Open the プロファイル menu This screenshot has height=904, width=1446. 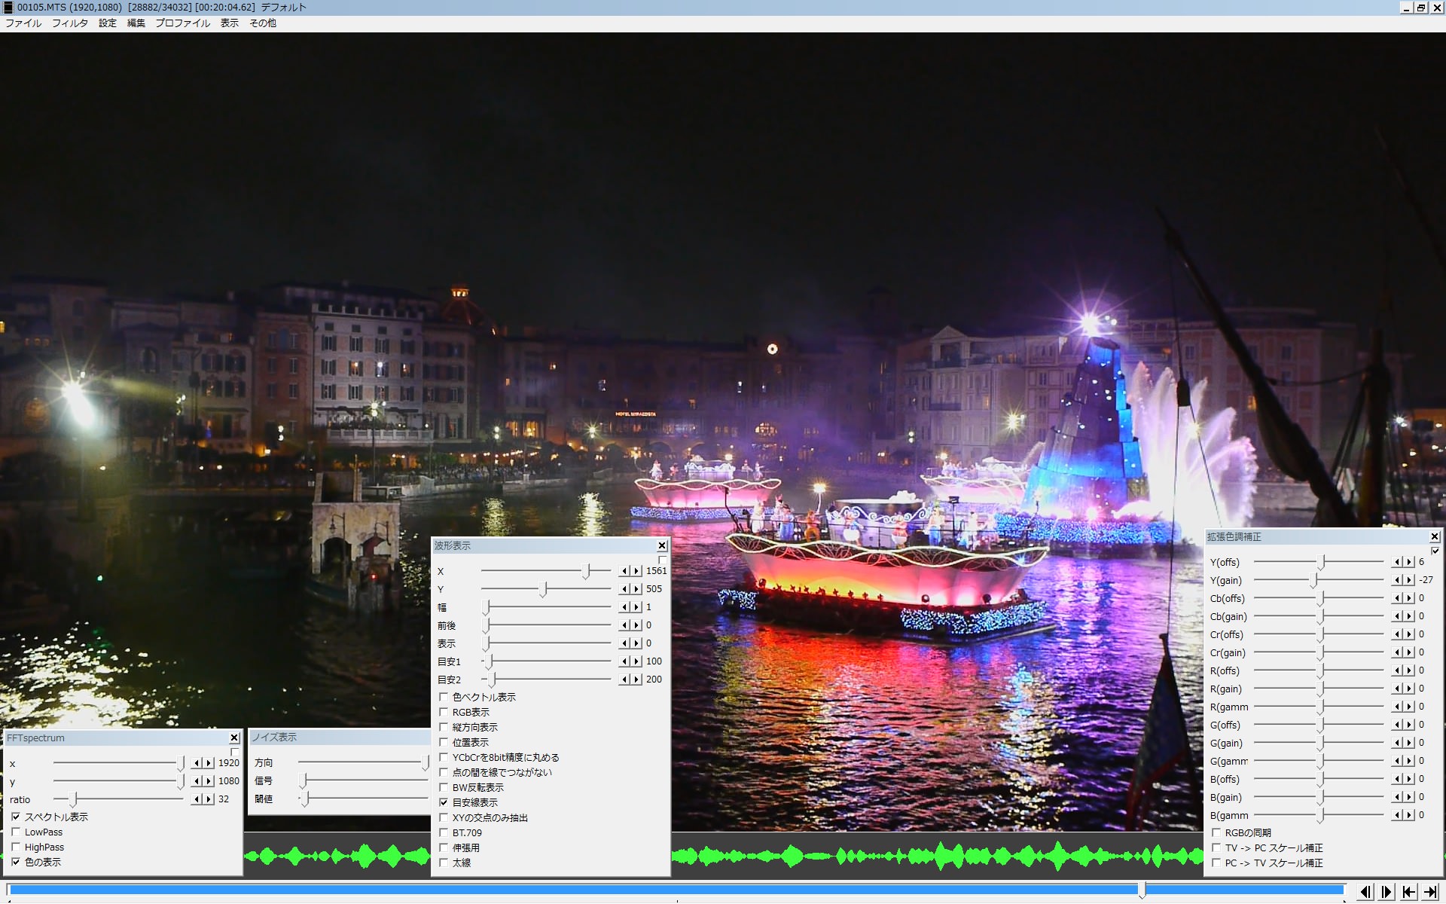pyautogui.click(x=182, y=23)
